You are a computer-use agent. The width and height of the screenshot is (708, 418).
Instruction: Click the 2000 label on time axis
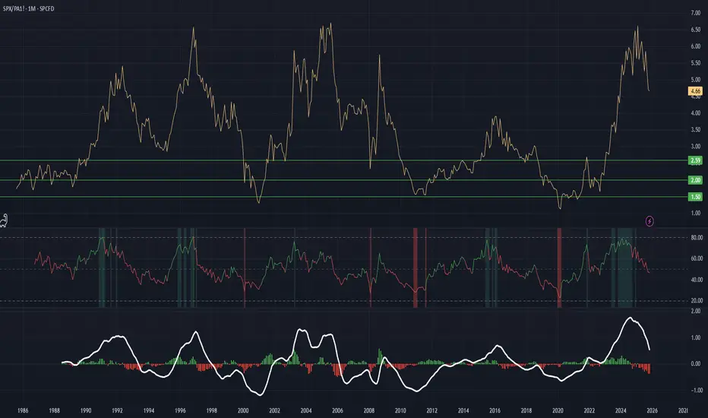click(x=243, y=410)
